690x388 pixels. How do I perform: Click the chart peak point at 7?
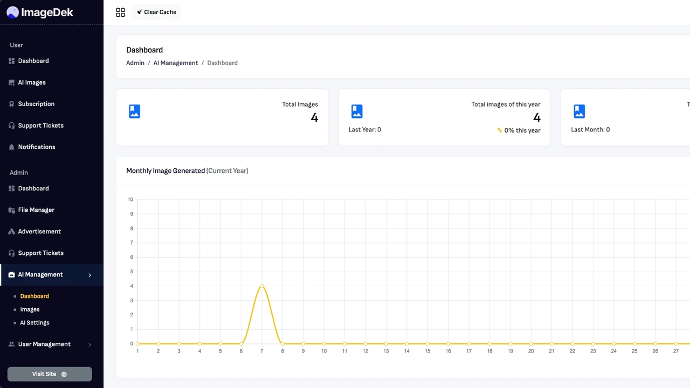point(262,286)
